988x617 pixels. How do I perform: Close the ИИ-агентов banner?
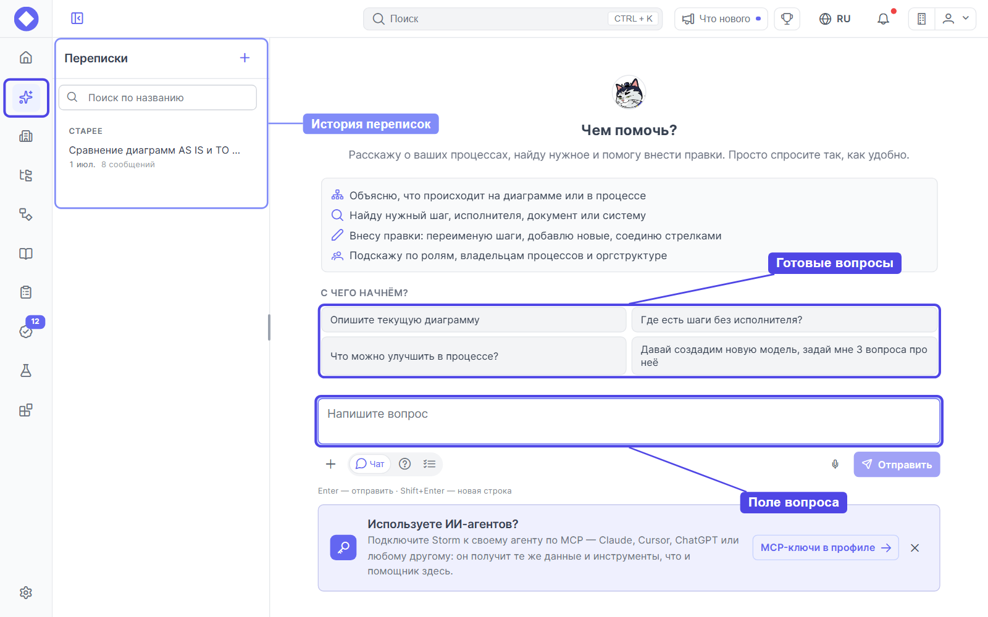coord(915,548)
